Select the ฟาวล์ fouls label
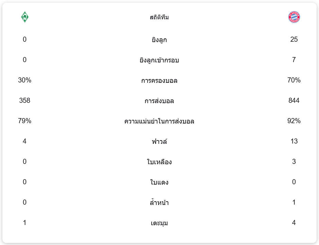The width and height of the screenshot is (319, 245). pos(159,142)
